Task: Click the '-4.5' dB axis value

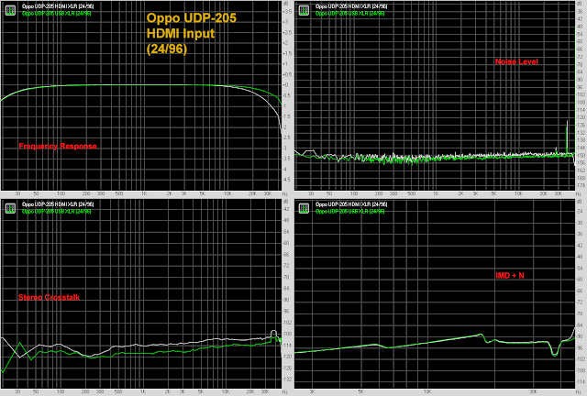Action: click(287, 180)
